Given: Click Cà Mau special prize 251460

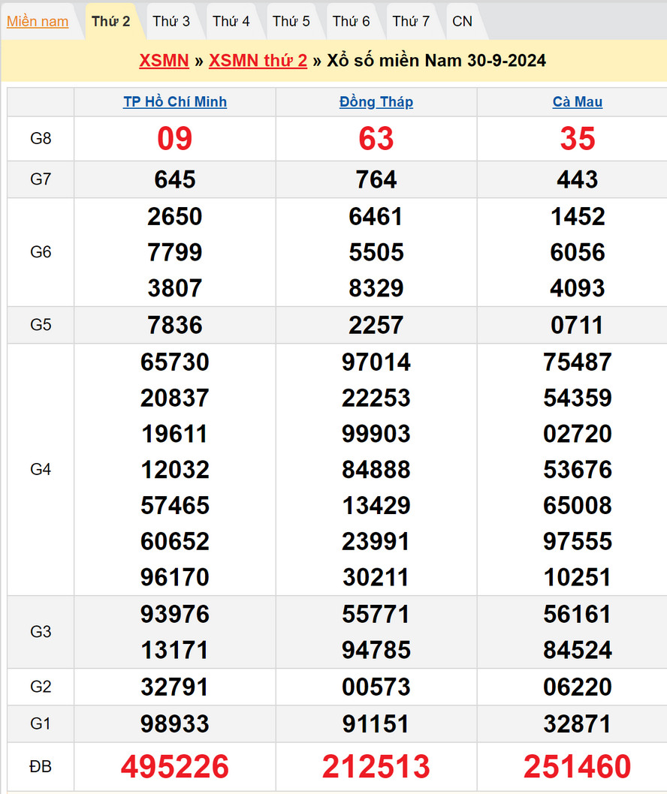Looking at the screenshot, I should pos(578,766).
